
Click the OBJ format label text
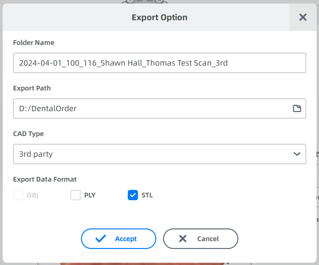[x=33, y=195]
